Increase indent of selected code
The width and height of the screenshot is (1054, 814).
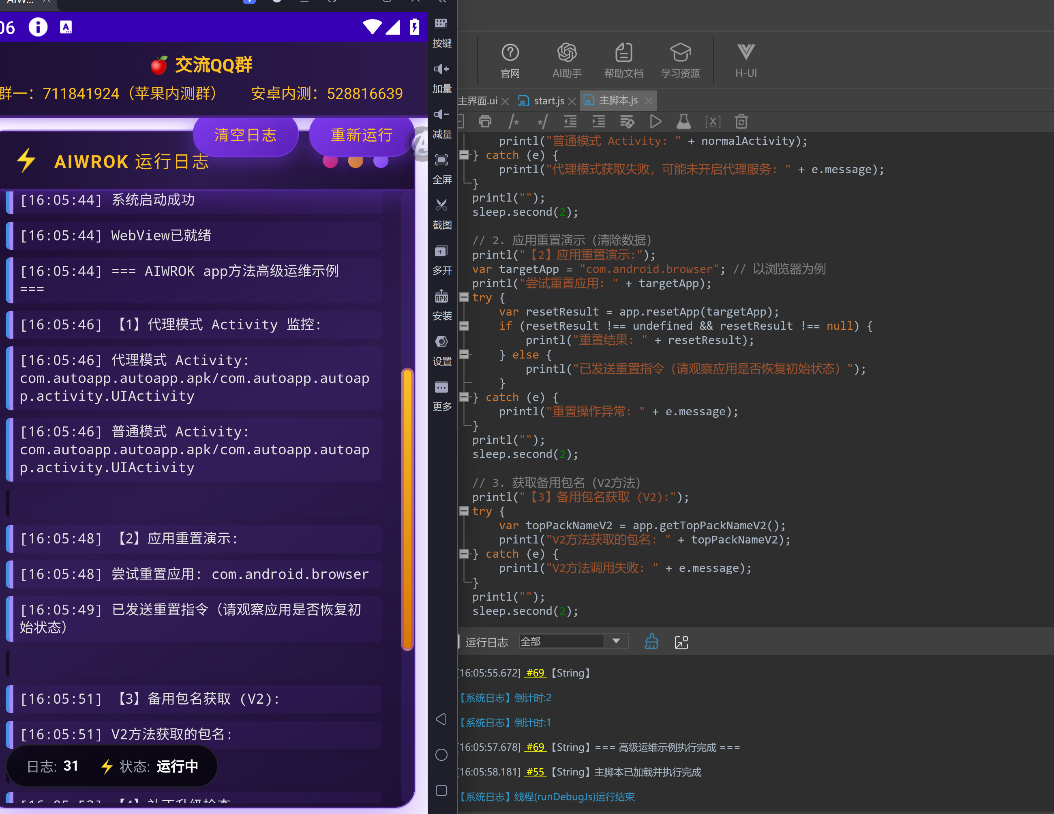point(598,122)
